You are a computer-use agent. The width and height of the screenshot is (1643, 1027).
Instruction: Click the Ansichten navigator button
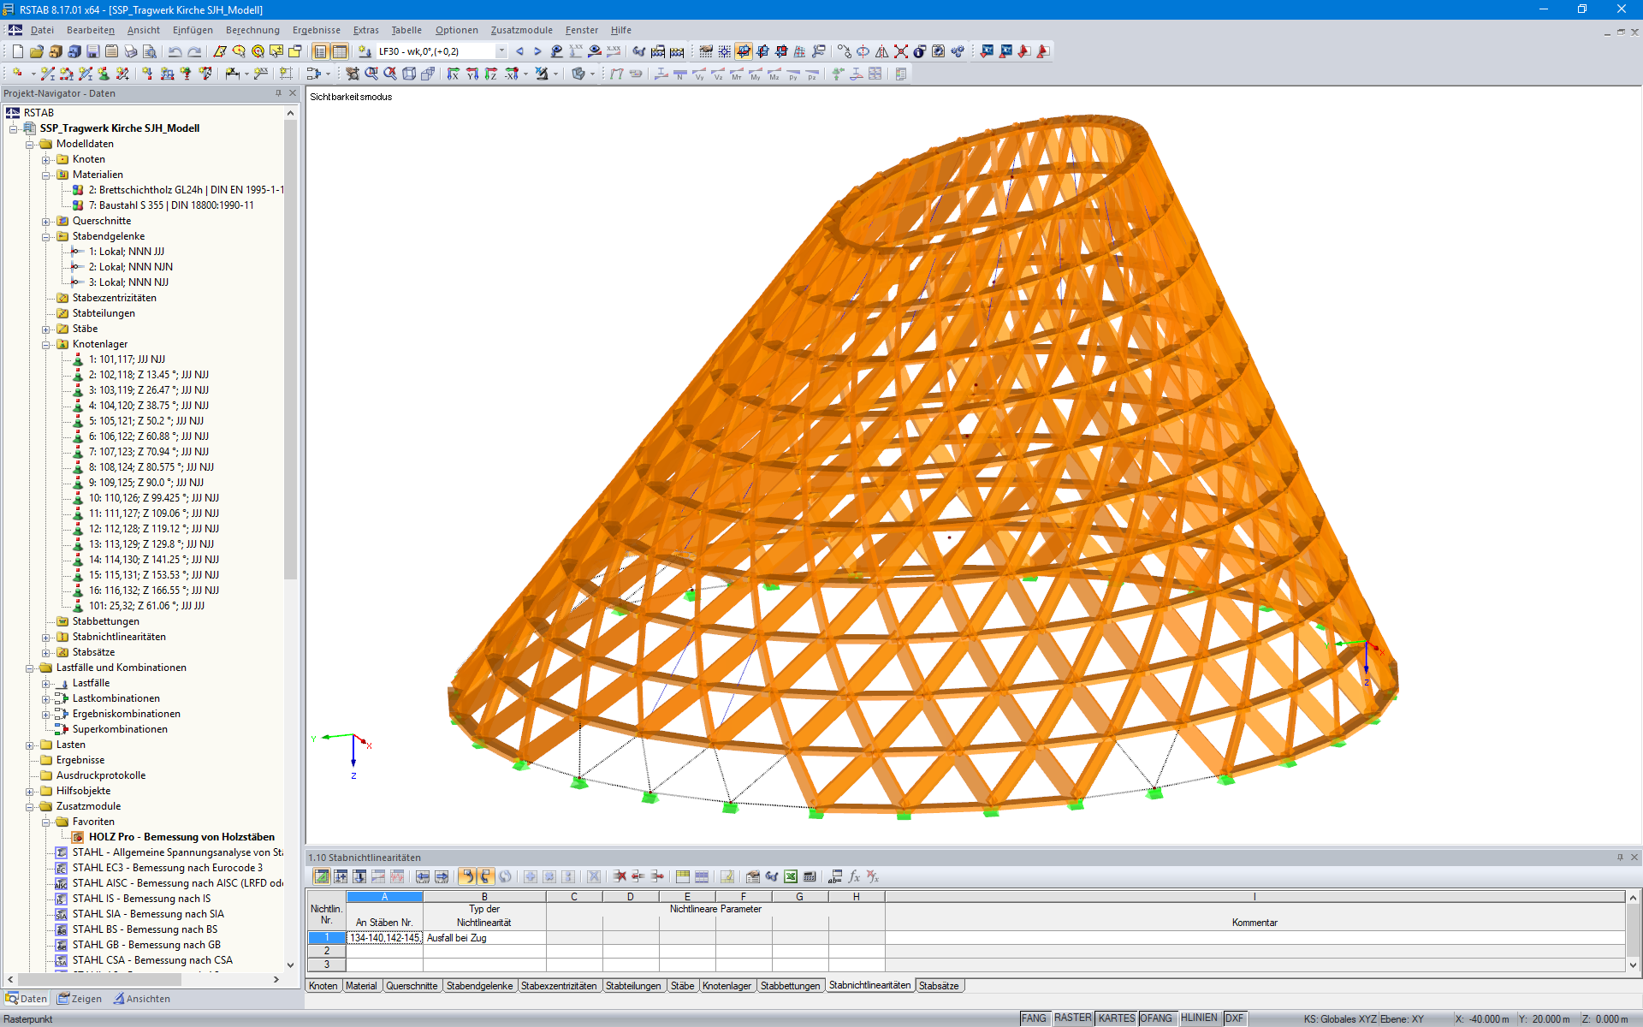[x=142, y=999]
